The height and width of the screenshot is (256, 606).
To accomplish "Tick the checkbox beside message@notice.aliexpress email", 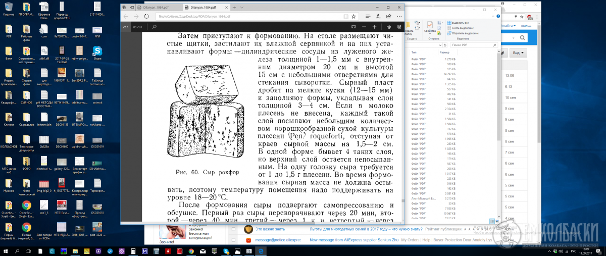I will (233, 240).
